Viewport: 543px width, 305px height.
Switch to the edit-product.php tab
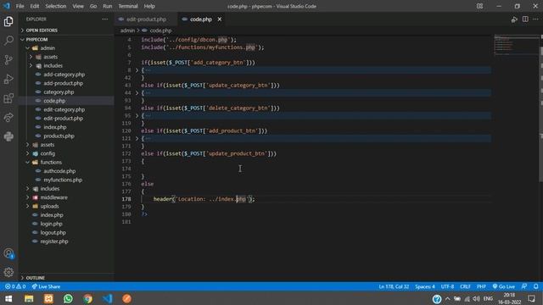146,19
